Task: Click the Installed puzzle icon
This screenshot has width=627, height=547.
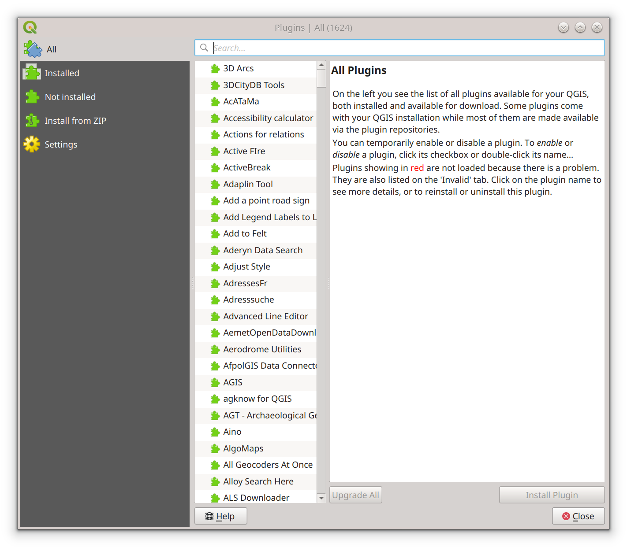Action: coord(32,73)
